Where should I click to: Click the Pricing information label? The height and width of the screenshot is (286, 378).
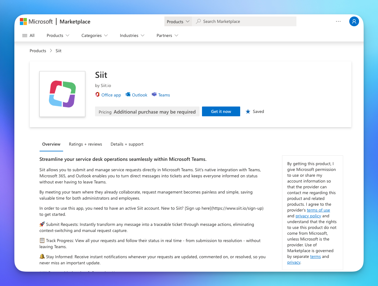tap(147, 112)
